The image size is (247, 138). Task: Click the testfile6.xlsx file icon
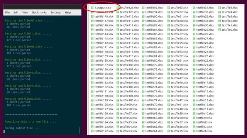tap(194, 131)
